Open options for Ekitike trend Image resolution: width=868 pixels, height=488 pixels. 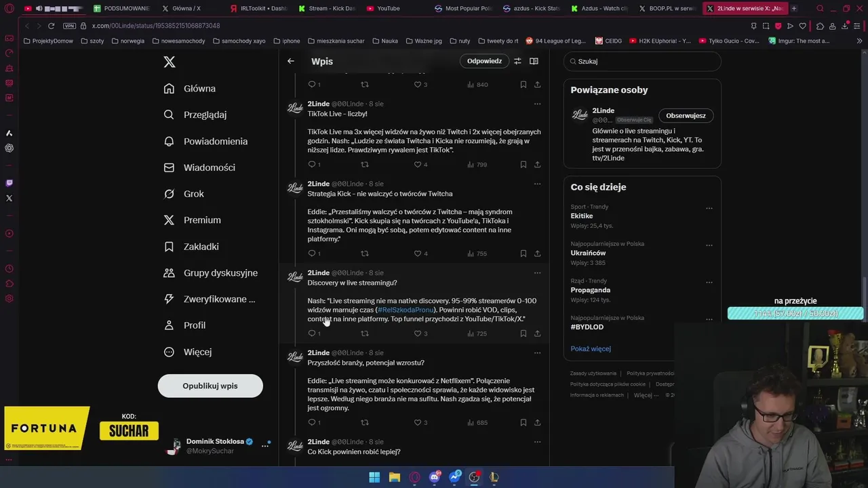click(x=709, y=208)
